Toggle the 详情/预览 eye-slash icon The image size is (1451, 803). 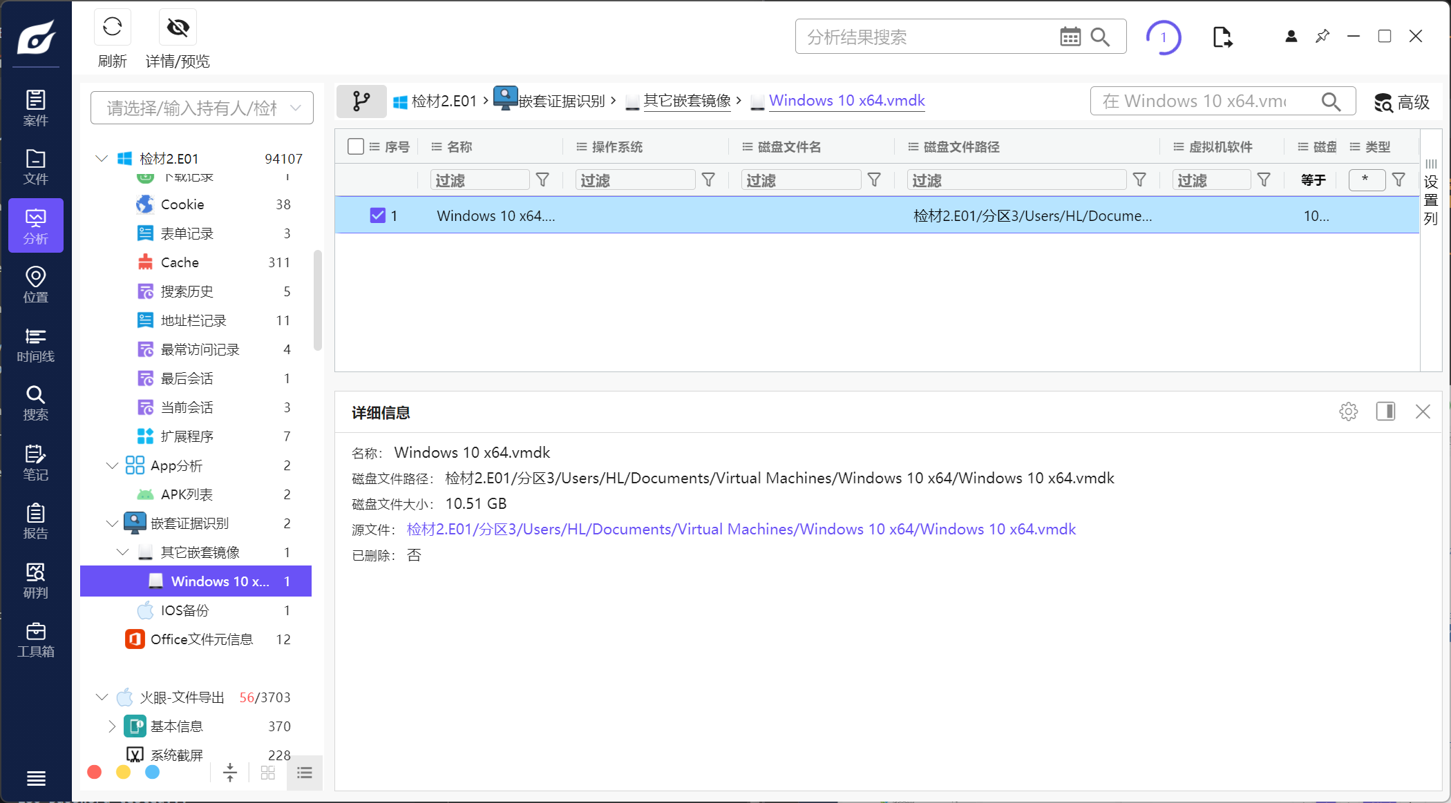point(178,28)
